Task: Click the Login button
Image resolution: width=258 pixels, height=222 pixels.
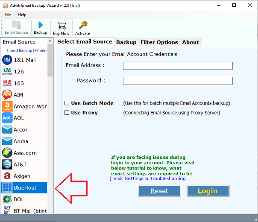Action: [208, 191]
